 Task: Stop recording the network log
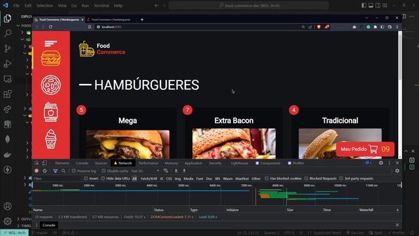coord(37,170)
